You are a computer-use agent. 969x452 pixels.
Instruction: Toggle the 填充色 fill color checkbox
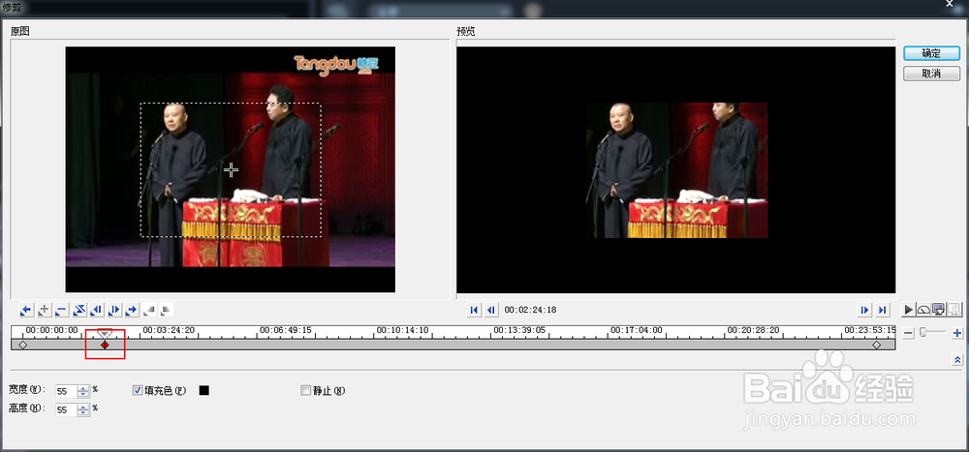(138, 390)
